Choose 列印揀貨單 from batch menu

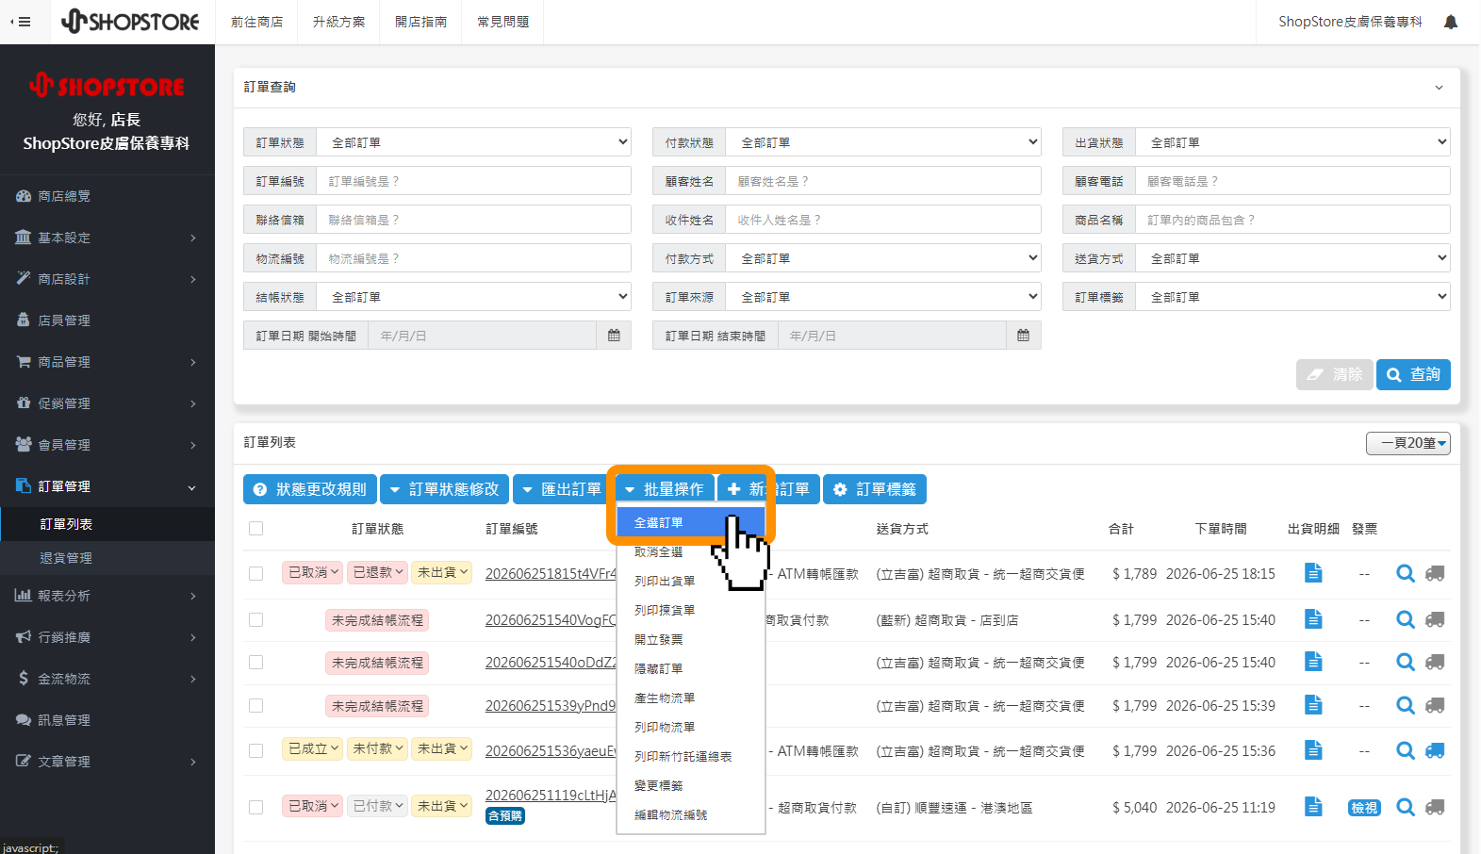click(x=690, y=610)
